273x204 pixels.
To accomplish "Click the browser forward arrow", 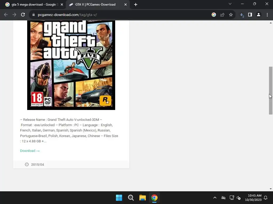I will (x=14, y=15).
